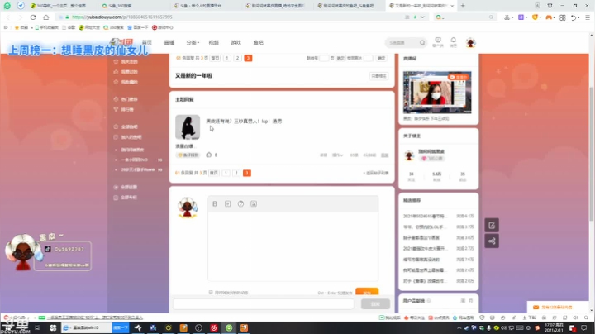Click the Douyu logo in the site header
Screen dimensions: 595x334
point(121,41)
